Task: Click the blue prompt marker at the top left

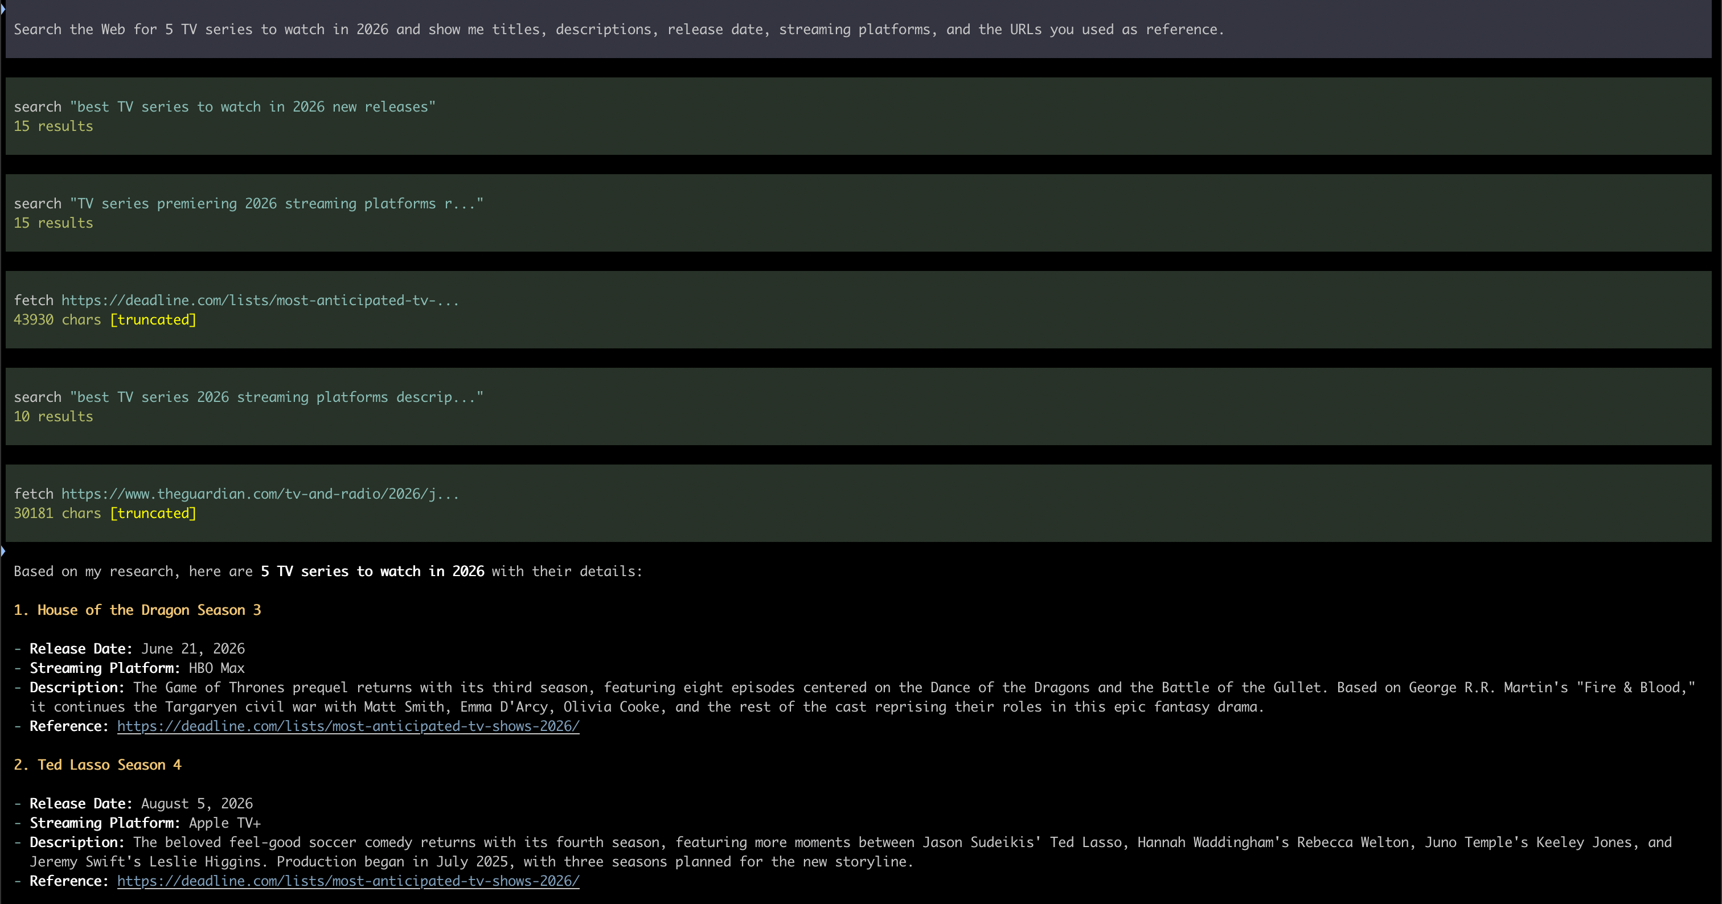Action: [x=3, y=9]
